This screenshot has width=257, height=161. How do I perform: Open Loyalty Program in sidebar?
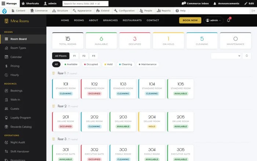(x=23, y=118)
